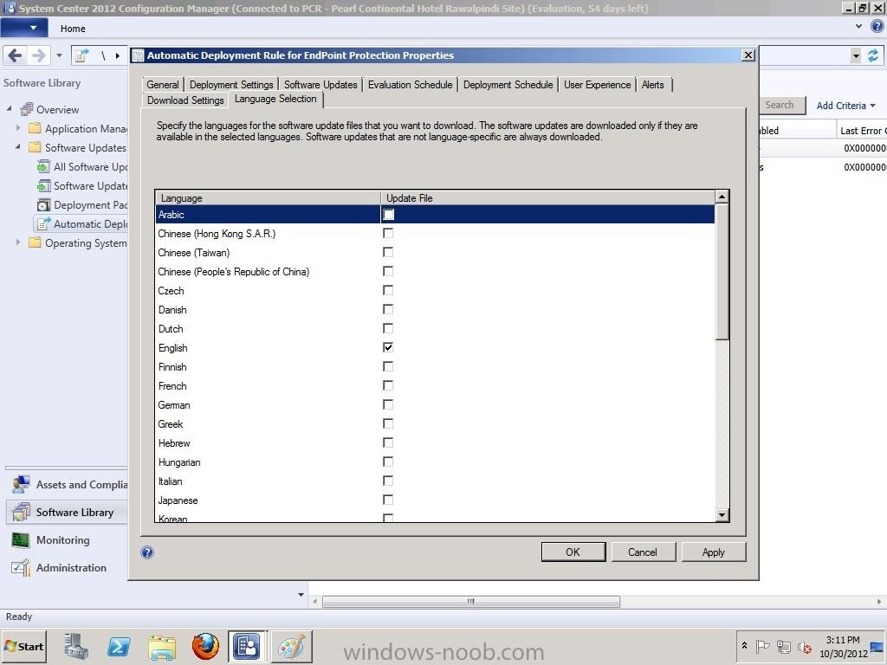
Task: Open the help icon on the ribbon
Action: point(877,26)
